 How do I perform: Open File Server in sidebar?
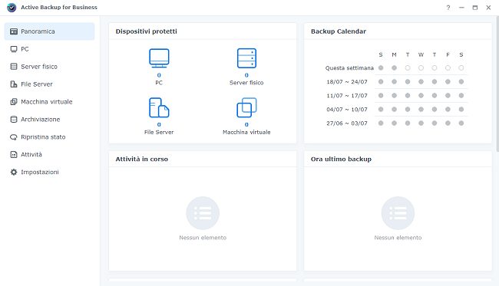click(49, 84)
